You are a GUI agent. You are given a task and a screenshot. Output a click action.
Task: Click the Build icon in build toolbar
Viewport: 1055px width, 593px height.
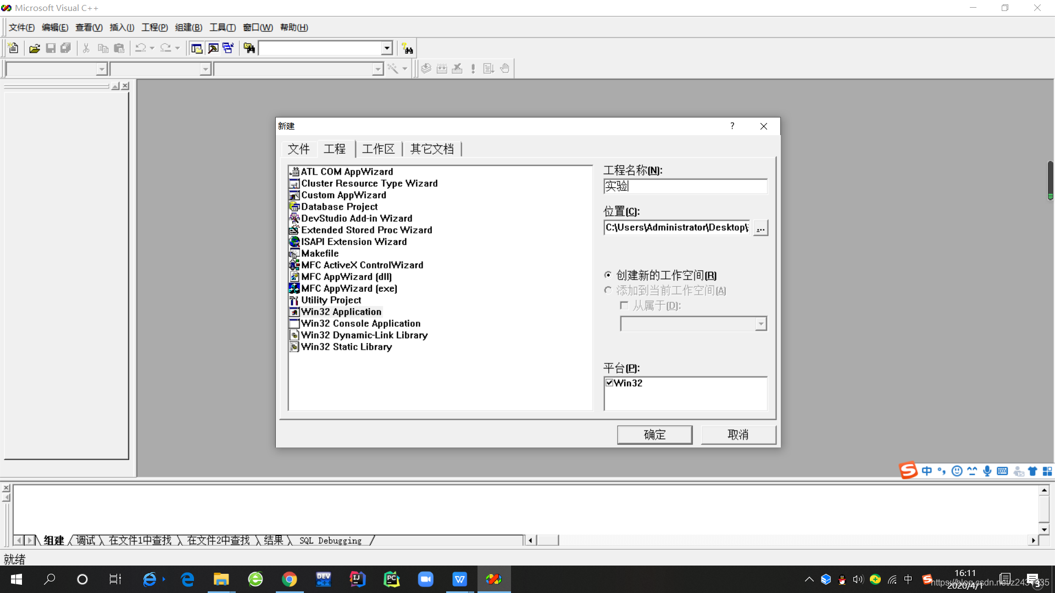click(x=442, y=69)
